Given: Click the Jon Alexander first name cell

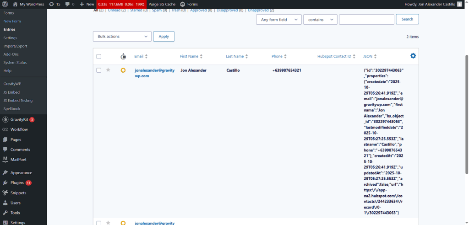Looking at the screenshot, I should 194,70.
